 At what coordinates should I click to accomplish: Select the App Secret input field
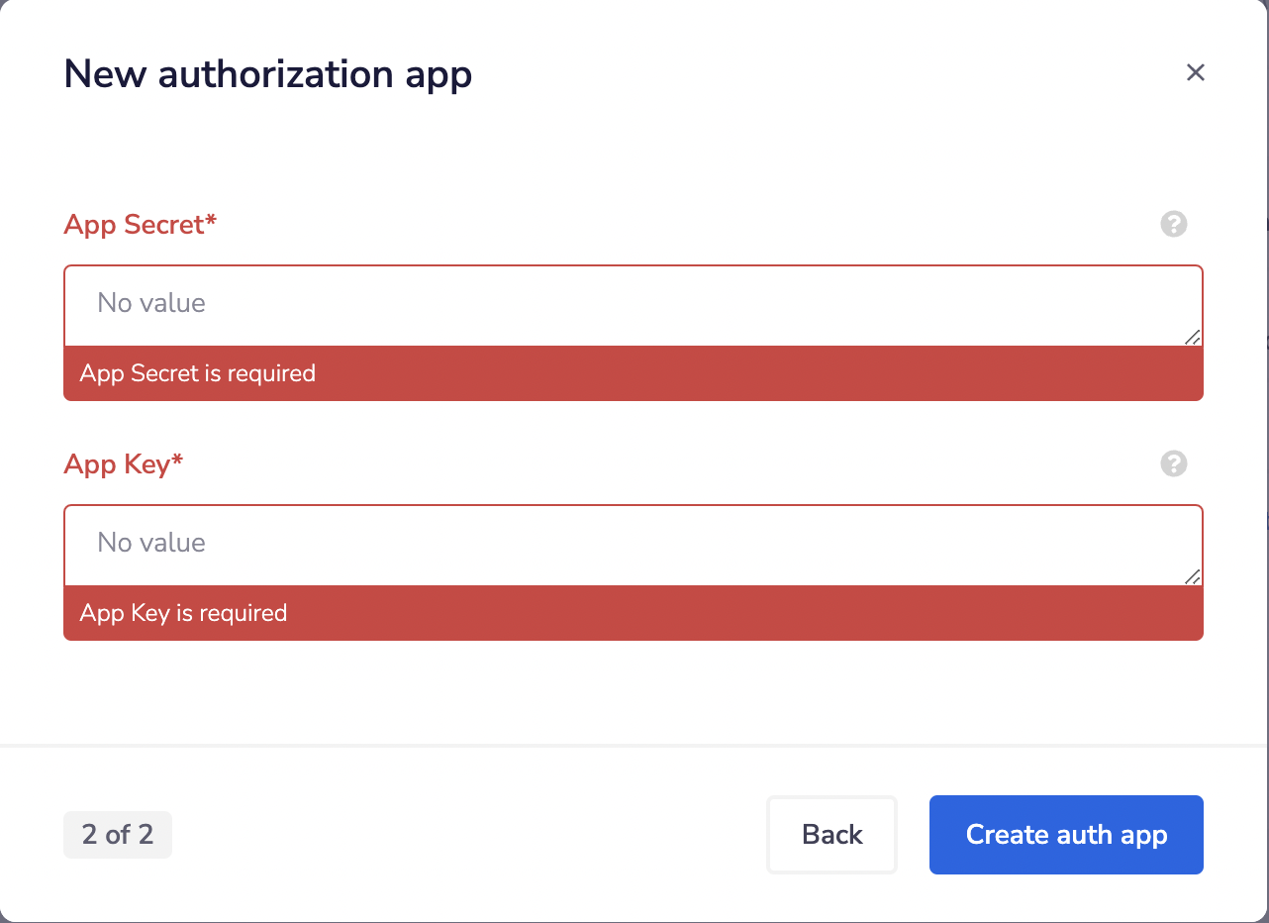click(x=633, y=304)
